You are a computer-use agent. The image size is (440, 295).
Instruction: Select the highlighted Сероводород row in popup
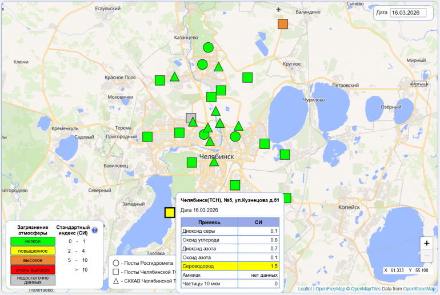(x=230, y=266)
